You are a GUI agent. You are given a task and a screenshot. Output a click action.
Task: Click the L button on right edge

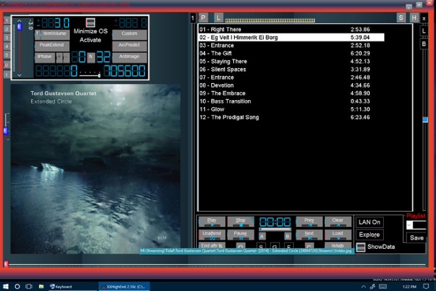point(424,31)
